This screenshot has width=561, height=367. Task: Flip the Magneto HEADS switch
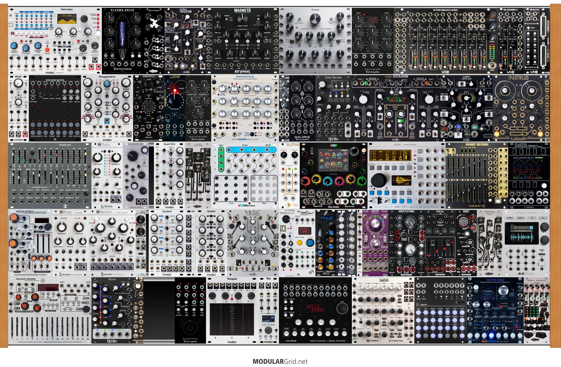219,41
